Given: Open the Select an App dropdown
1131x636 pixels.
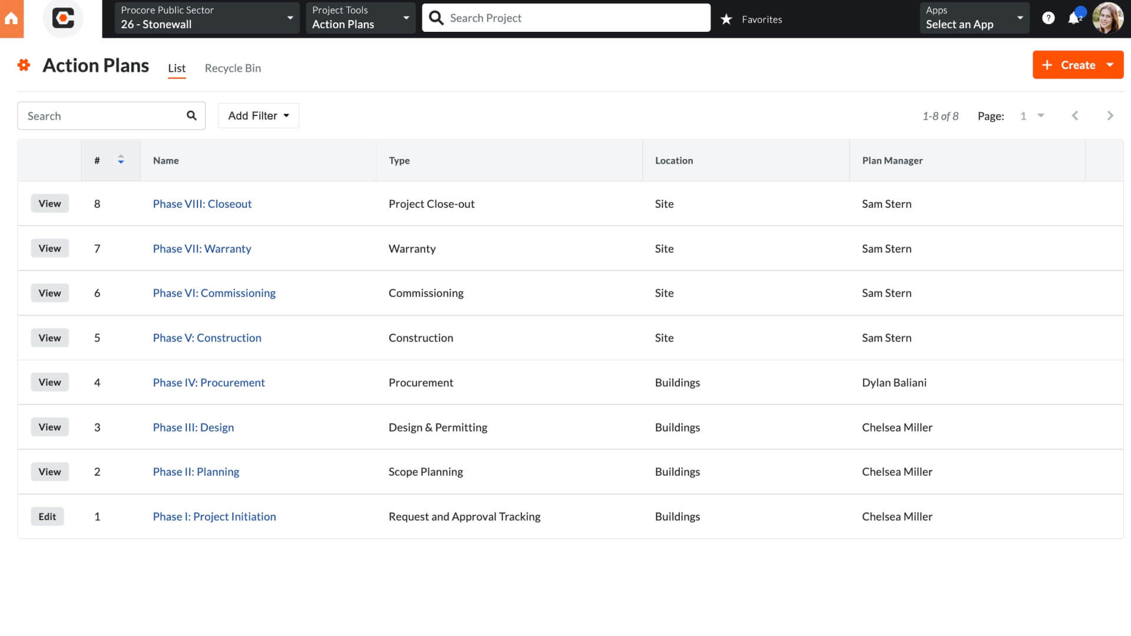Looking at the screenshot, I should (x=974, y=18).
